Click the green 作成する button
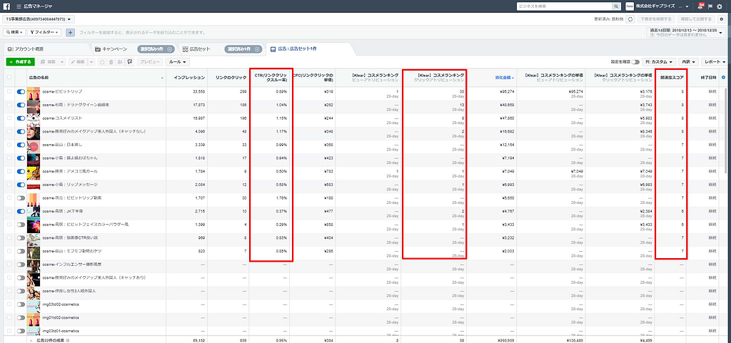Viewport: 731px width, 343px height. 20,62
